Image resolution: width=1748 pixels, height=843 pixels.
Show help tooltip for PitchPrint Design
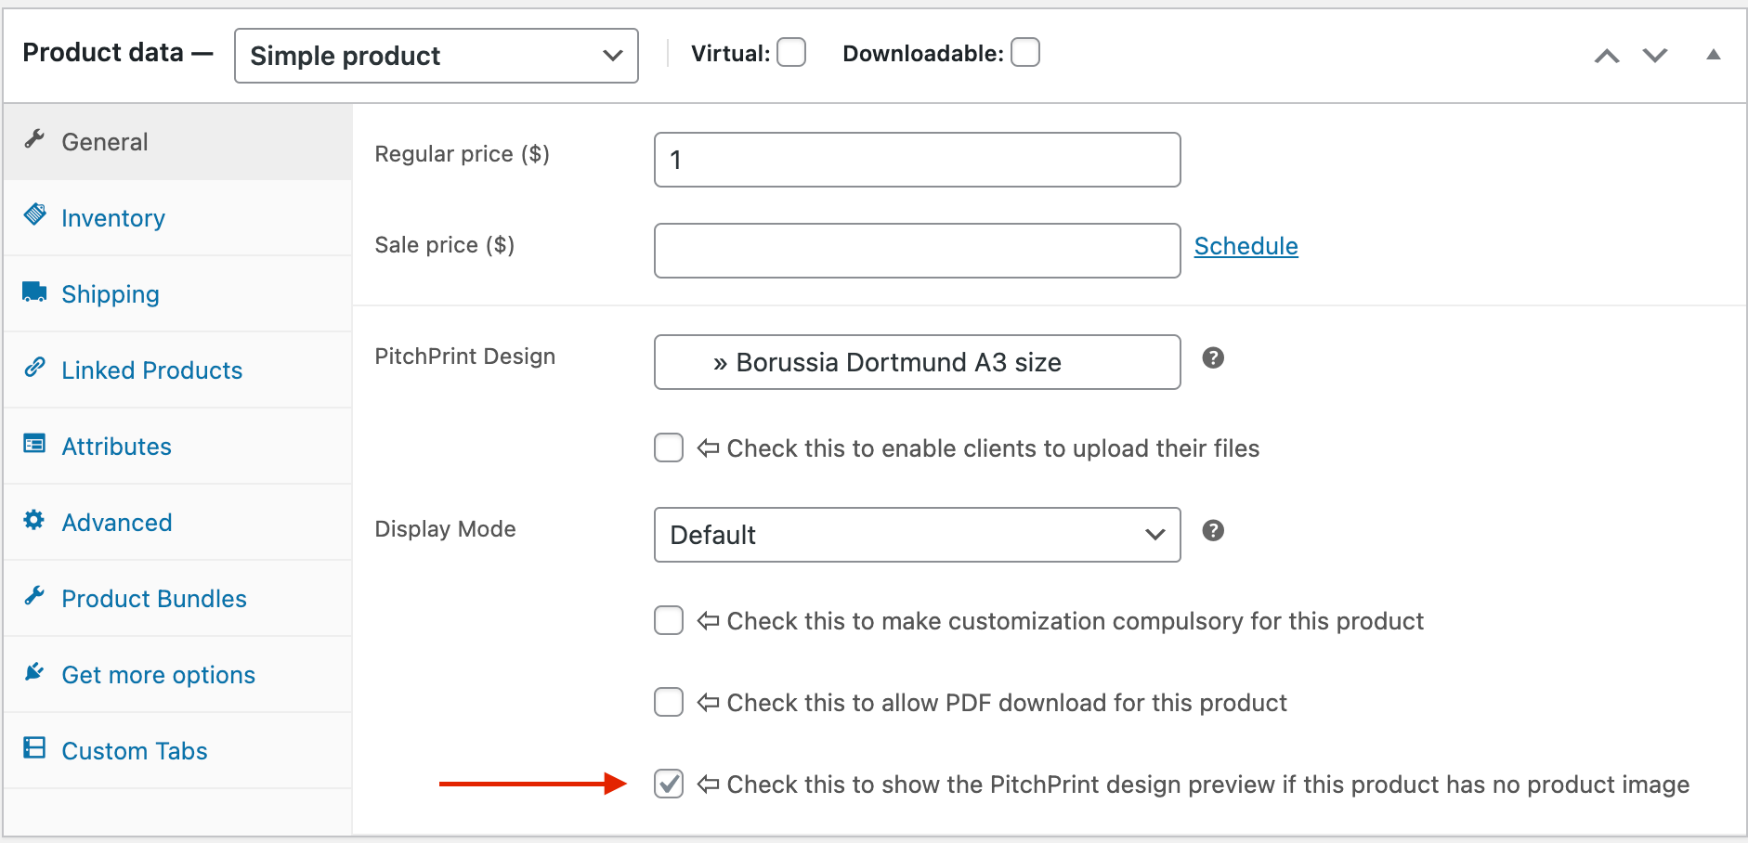[1213, 358]
